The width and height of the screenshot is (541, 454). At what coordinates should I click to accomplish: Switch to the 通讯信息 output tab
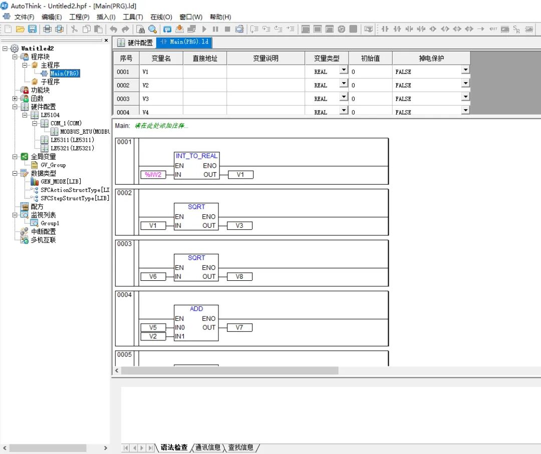coord(208,447)
